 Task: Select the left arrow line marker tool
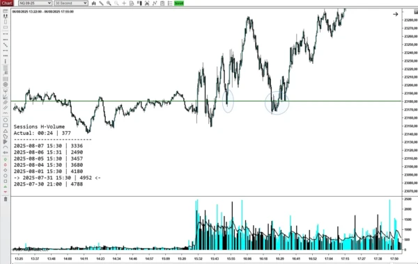(x=6, y=153)
